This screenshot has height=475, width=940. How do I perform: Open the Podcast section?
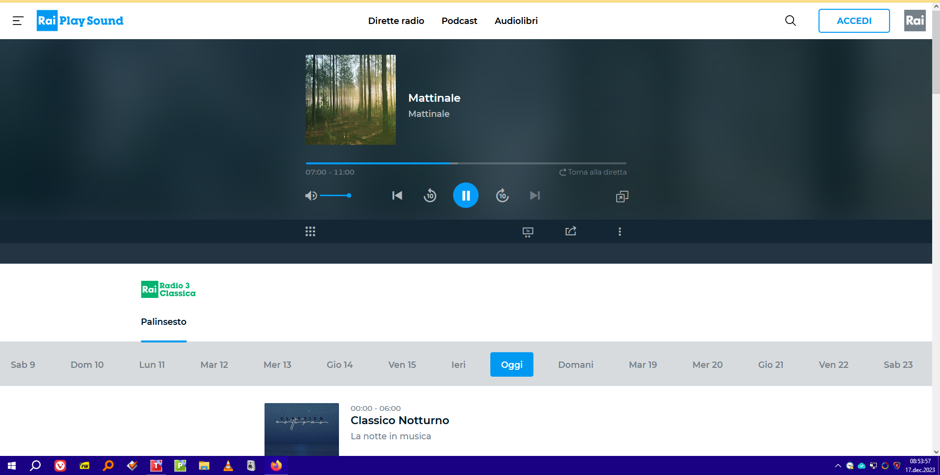[x=459, y=21]
